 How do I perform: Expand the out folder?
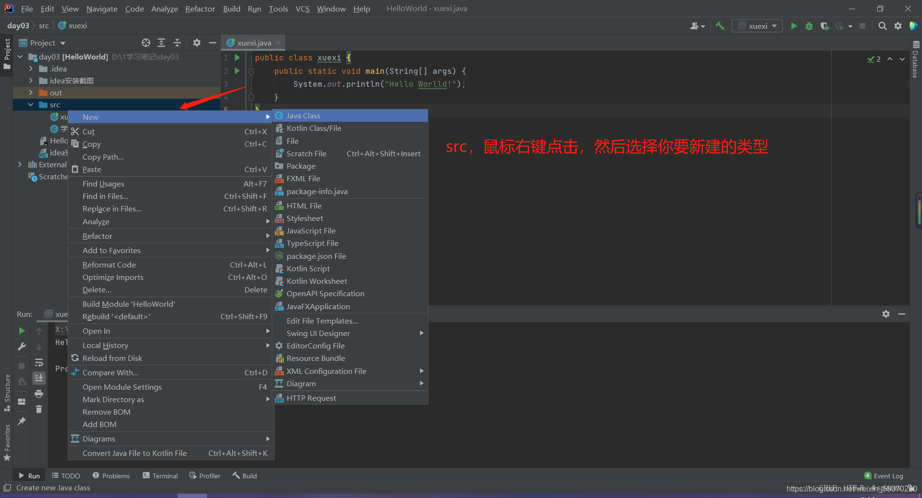pos(31,93)
